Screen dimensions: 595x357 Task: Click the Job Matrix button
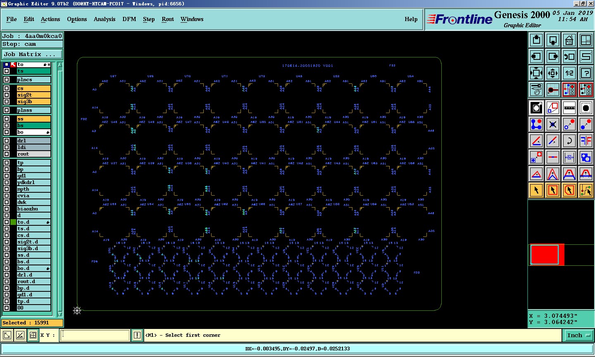pyautogui.click(x=32, y=54)
